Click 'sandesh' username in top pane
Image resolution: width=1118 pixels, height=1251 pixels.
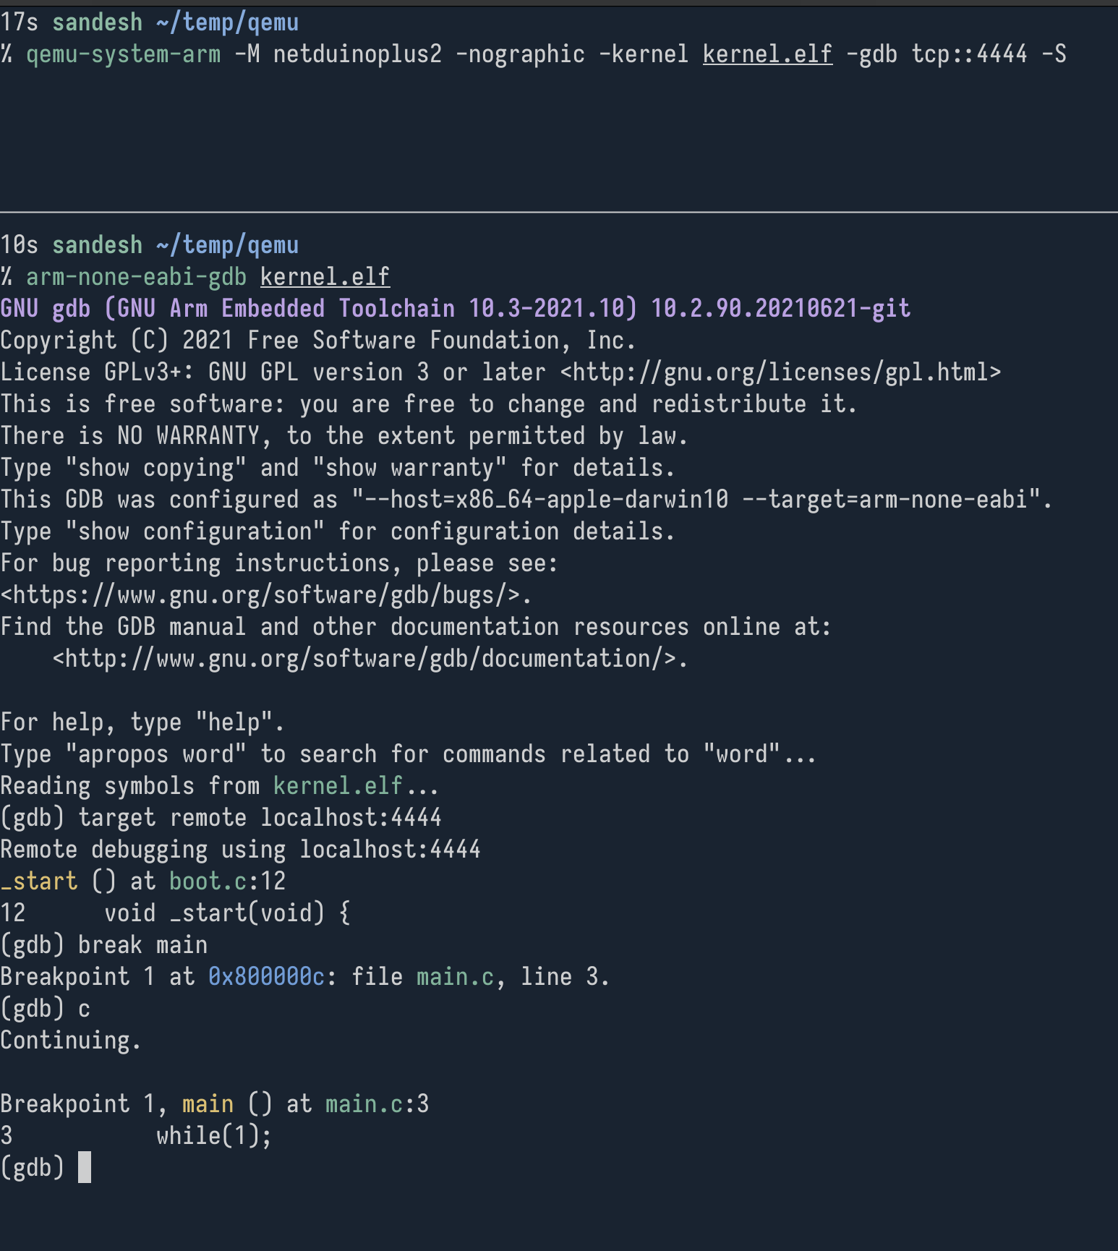[97, 22]
